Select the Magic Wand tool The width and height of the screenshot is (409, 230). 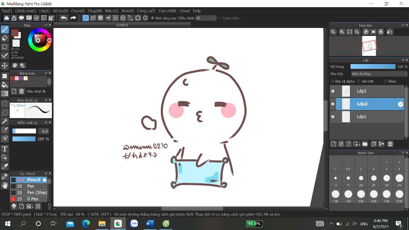click(x=5, y=121)
